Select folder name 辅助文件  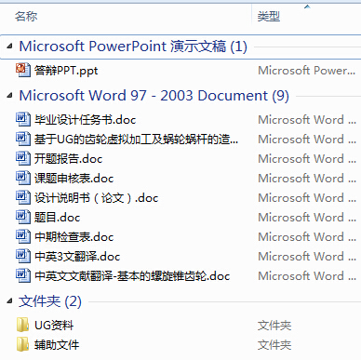(57, 345)
